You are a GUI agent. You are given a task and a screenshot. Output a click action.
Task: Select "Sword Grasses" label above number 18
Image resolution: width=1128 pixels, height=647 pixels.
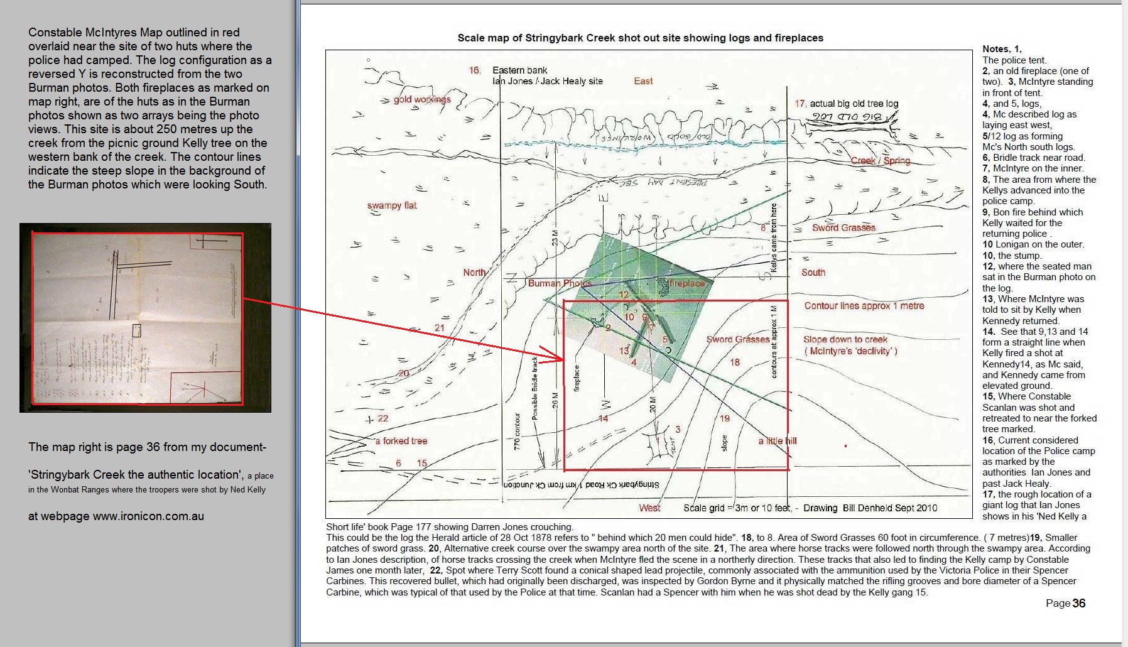738,339
